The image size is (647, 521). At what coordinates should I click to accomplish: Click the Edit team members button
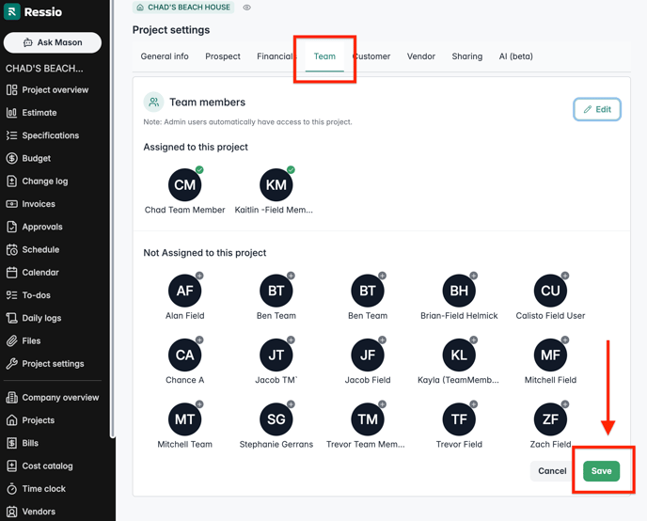[x=597, y=109]
